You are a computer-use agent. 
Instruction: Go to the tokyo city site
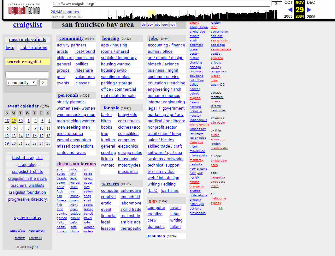(x=215, y=186)
